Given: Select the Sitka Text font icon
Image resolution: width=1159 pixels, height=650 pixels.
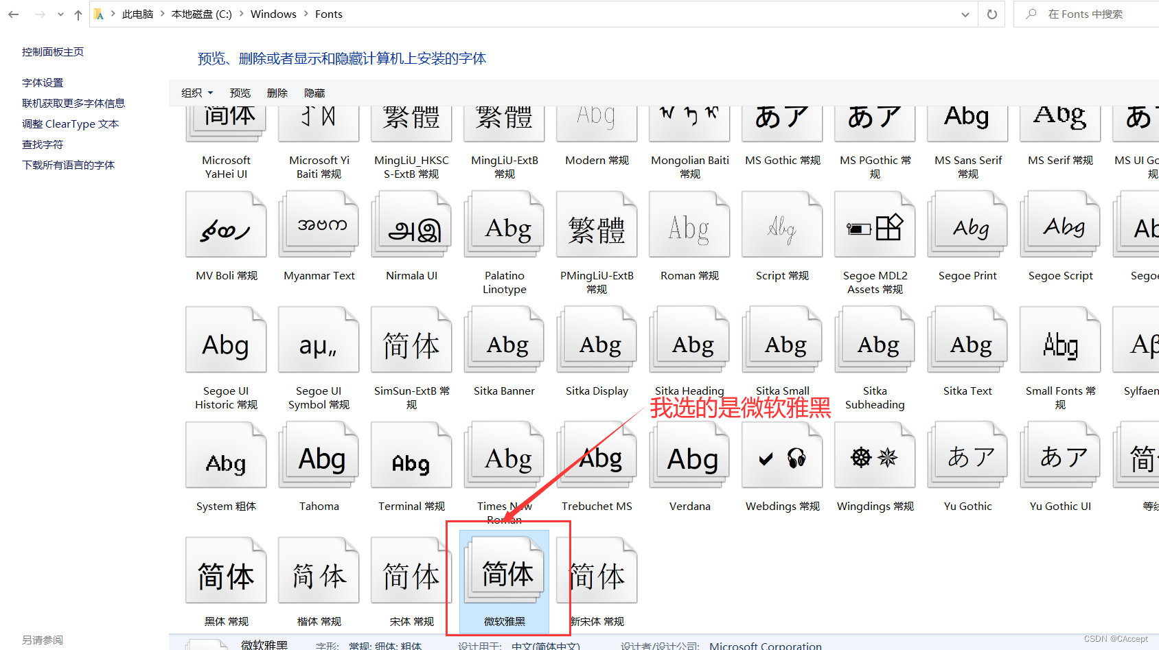Looking at the screenshot, I should [967, 340].
